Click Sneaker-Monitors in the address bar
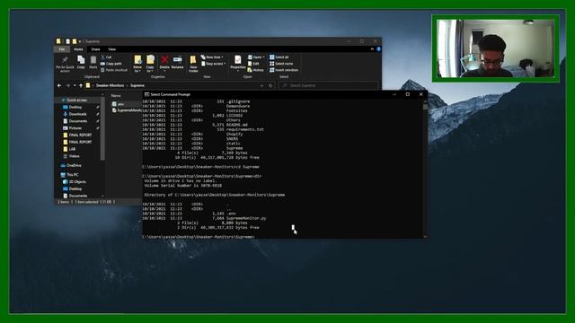 (x=110, y=86)
